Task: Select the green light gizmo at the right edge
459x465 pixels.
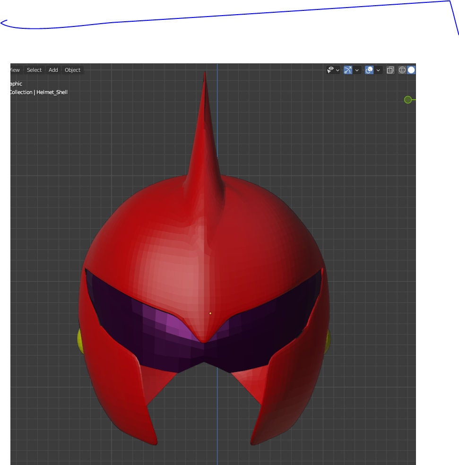Action: 407,100
